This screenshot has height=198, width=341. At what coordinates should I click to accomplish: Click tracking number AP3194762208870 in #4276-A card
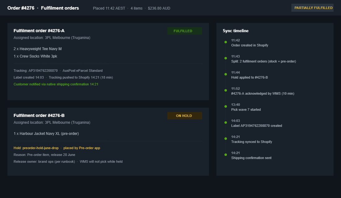43,71
